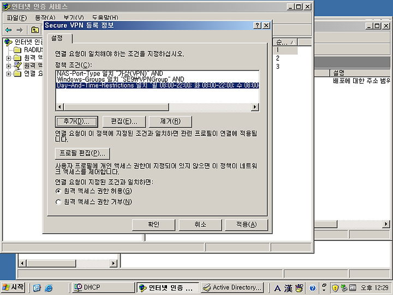Click the 추가(D)... button
The width and height of the screenshot is (393, 295).
click(x=76, y=122)
